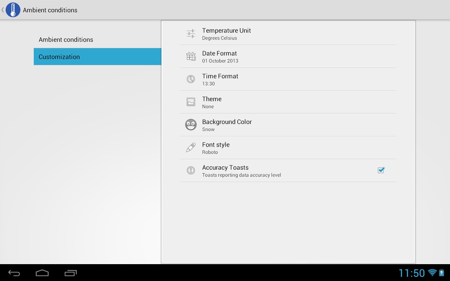Open the Background Color setting
Screen dimensions: 450x281
click(288, 125)
